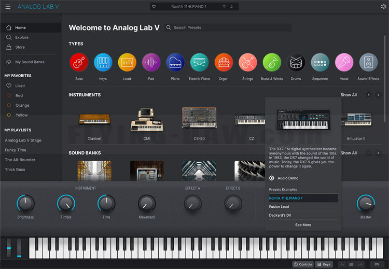Select the Piano type icon
Image resolution: width=389 pixels, height=269 pixels.
[175, 62]
